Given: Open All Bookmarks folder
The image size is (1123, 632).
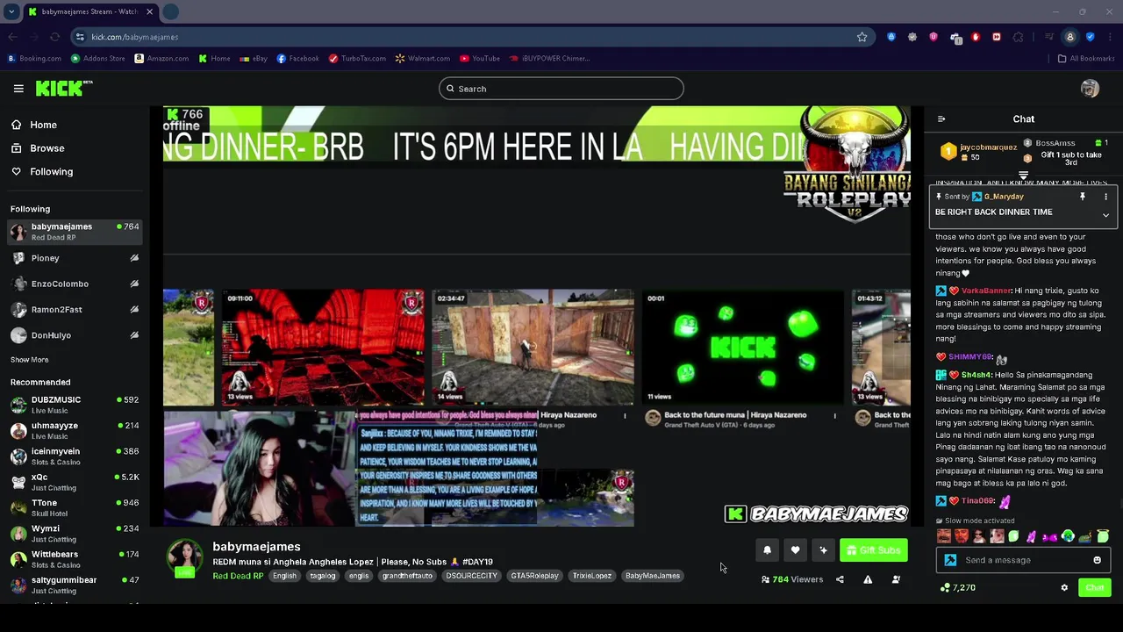Looking at the screenshot, I should [1086, 59].
